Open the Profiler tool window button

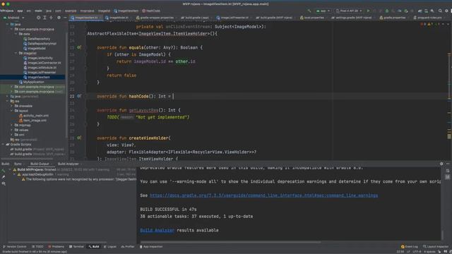pyautogui.click(x=128, y=247)
